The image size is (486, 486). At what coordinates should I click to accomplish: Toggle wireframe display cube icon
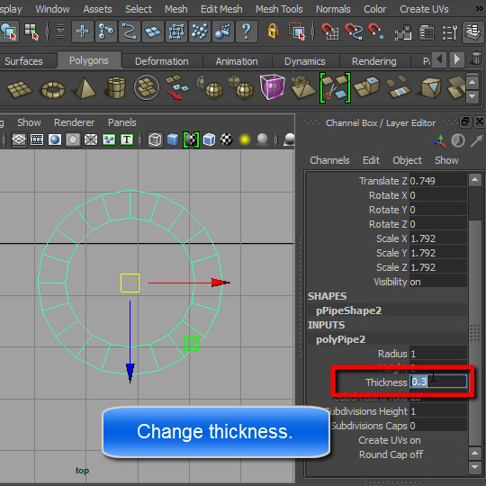click(x=155, y=139)
